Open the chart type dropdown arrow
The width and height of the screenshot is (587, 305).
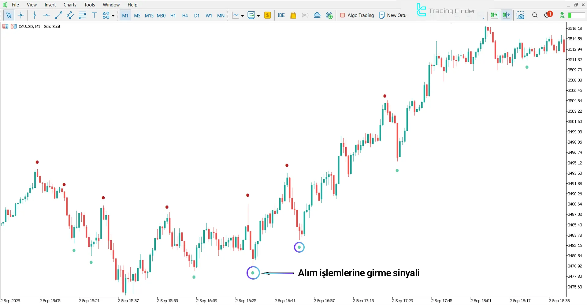(x=243, y=16)
